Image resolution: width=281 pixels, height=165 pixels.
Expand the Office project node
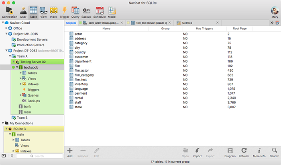(x=6, y=28)
